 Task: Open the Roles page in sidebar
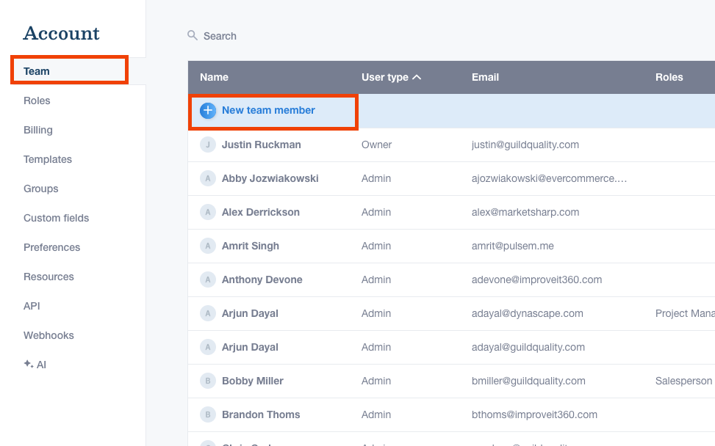37,100
